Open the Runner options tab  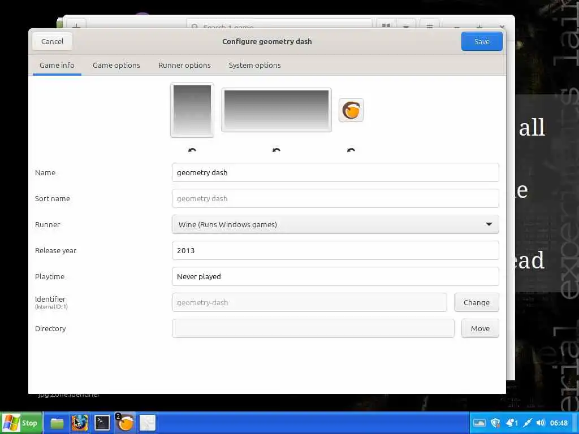(184, 66)
